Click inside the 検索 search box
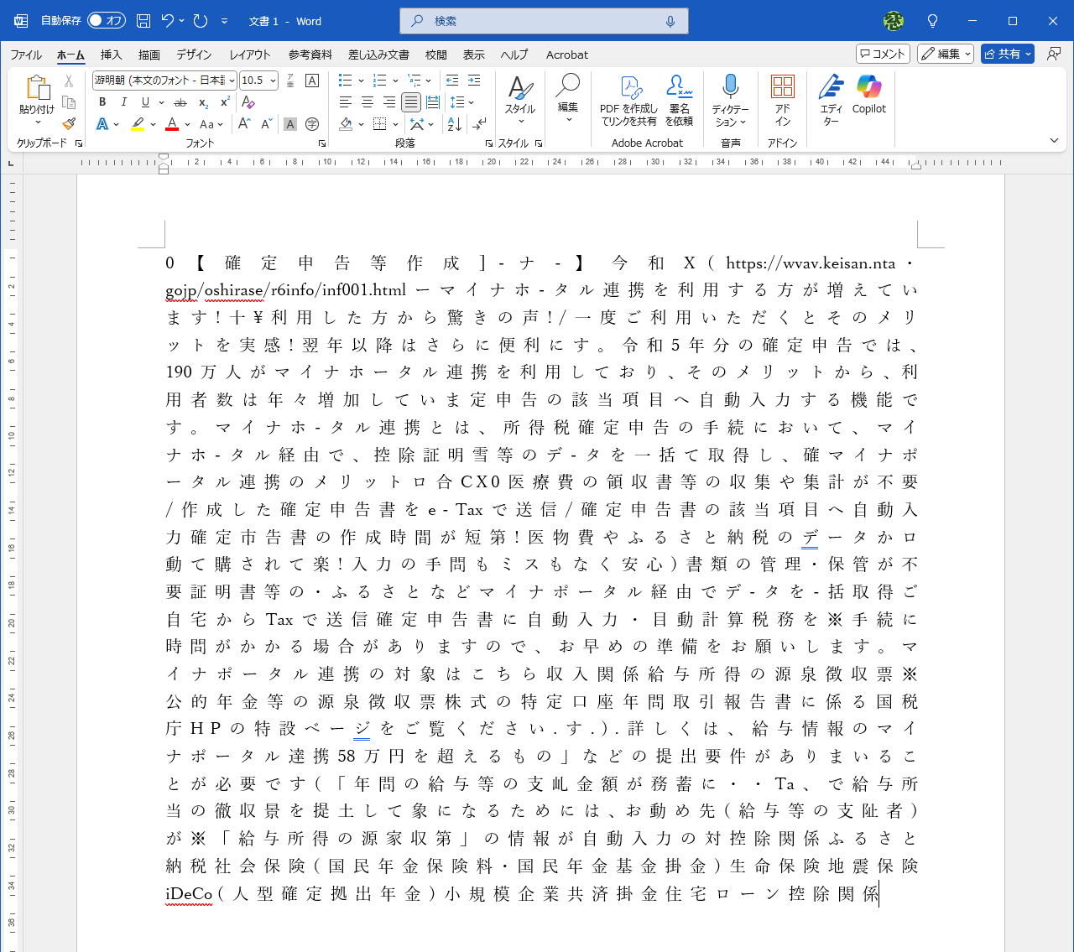The width and height of the screenshot is (1074, 952). tap(544, 20)
